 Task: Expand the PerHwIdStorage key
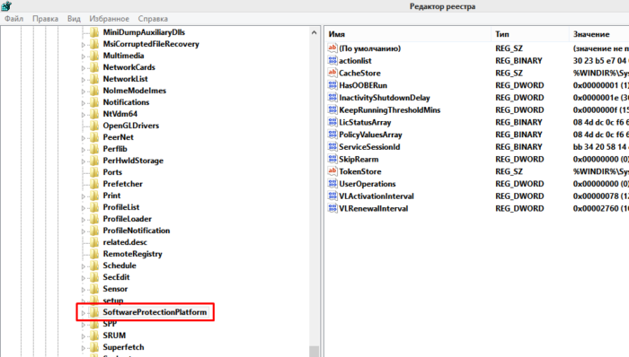pos(84,161)
